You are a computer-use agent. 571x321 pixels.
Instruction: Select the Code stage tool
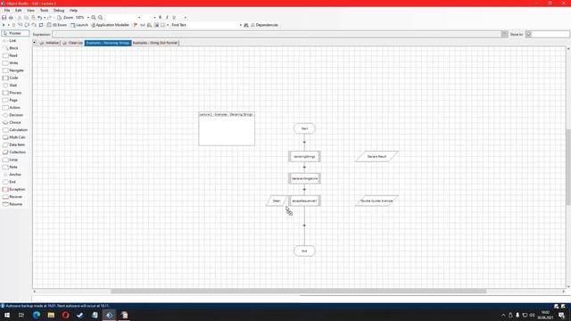coord(11,78)
